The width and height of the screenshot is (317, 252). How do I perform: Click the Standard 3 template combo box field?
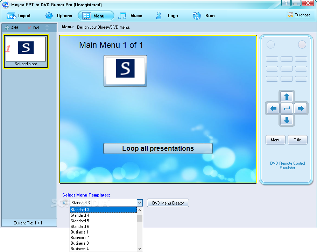pos(103,202)
